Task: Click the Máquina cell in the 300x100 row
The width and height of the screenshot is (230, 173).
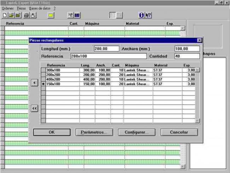Action: tap(138, 70)
